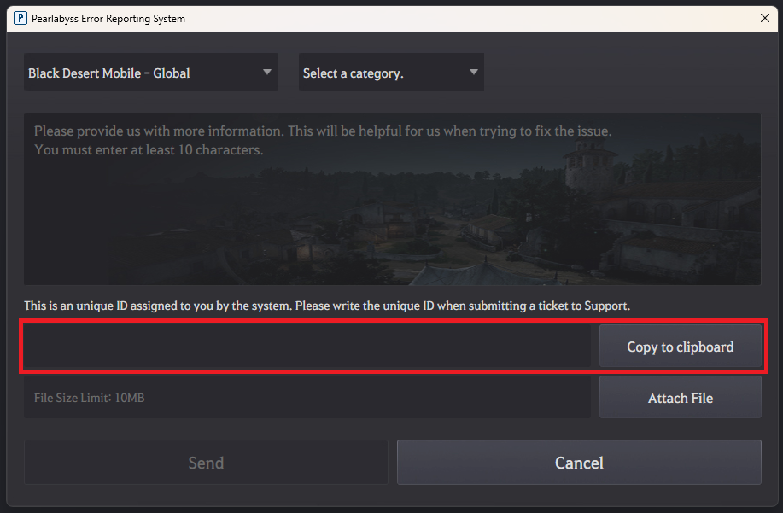Click the 'Please provide us with more information' placeholder
This screenshot has height=513, width=783.
point(323,131)
